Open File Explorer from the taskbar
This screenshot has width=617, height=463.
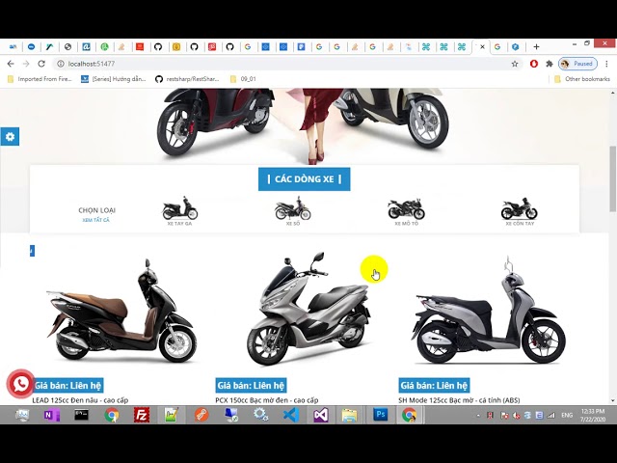(349, 415)
